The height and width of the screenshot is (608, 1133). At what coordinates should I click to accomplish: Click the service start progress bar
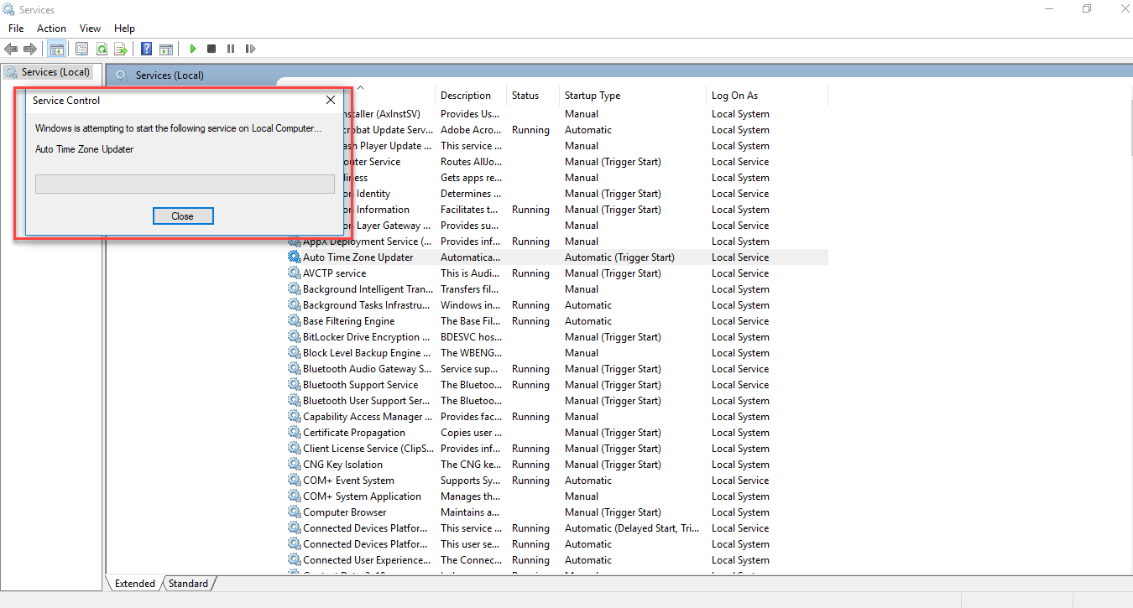tap(184, 184)
